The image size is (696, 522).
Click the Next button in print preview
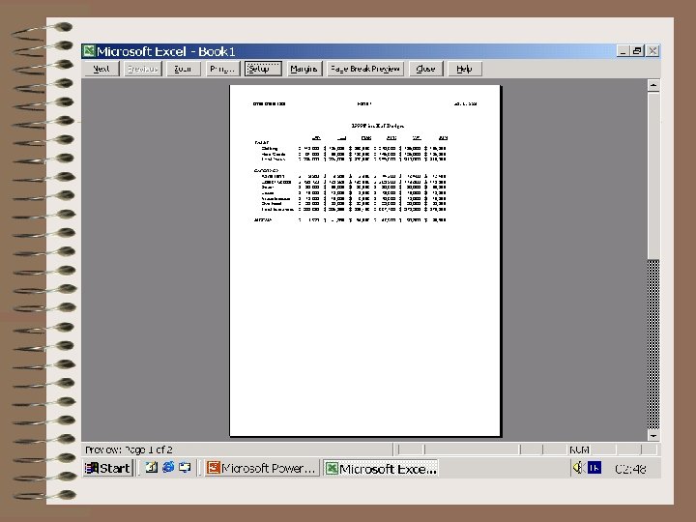[101, 69]
